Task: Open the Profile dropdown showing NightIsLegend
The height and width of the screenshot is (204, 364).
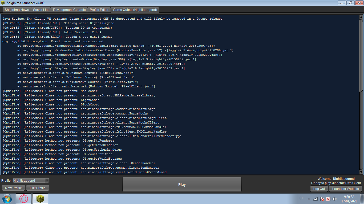Action: (x=31, y=180)
